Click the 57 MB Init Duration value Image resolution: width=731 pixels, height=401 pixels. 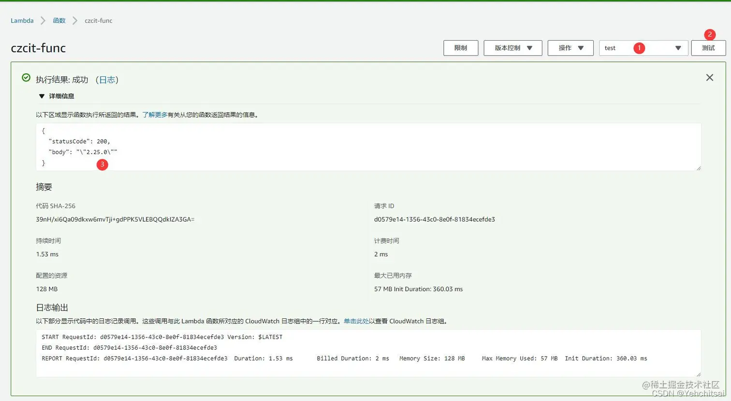coord(418,289)
